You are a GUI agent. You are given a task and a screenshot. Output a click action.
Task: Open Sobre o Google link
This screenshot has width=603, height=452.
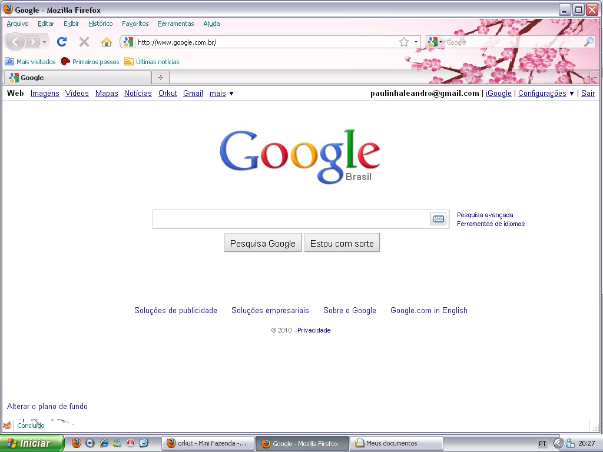[x=350, y=311]
